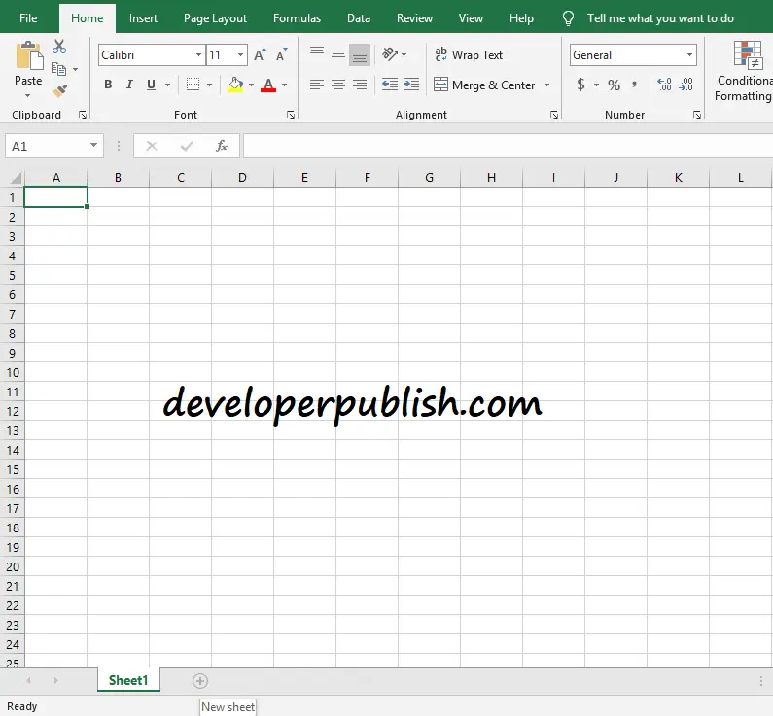Open the Calibri font name dropdown
Viewport: 773px width, 716px height.
tap(198, 54)
